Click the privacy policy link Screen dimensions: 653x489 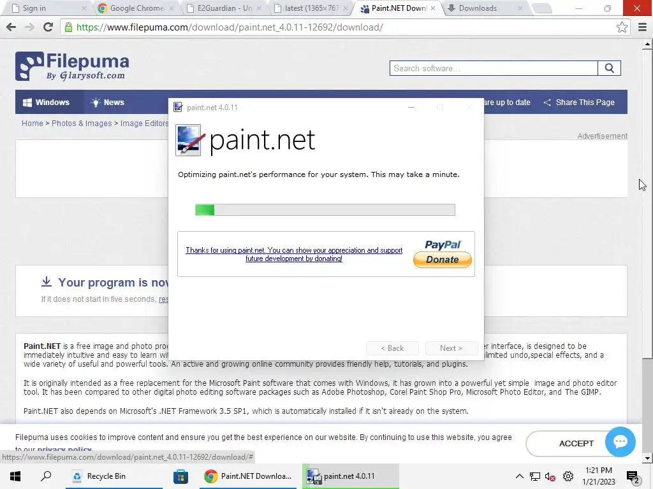click(64, 450)
